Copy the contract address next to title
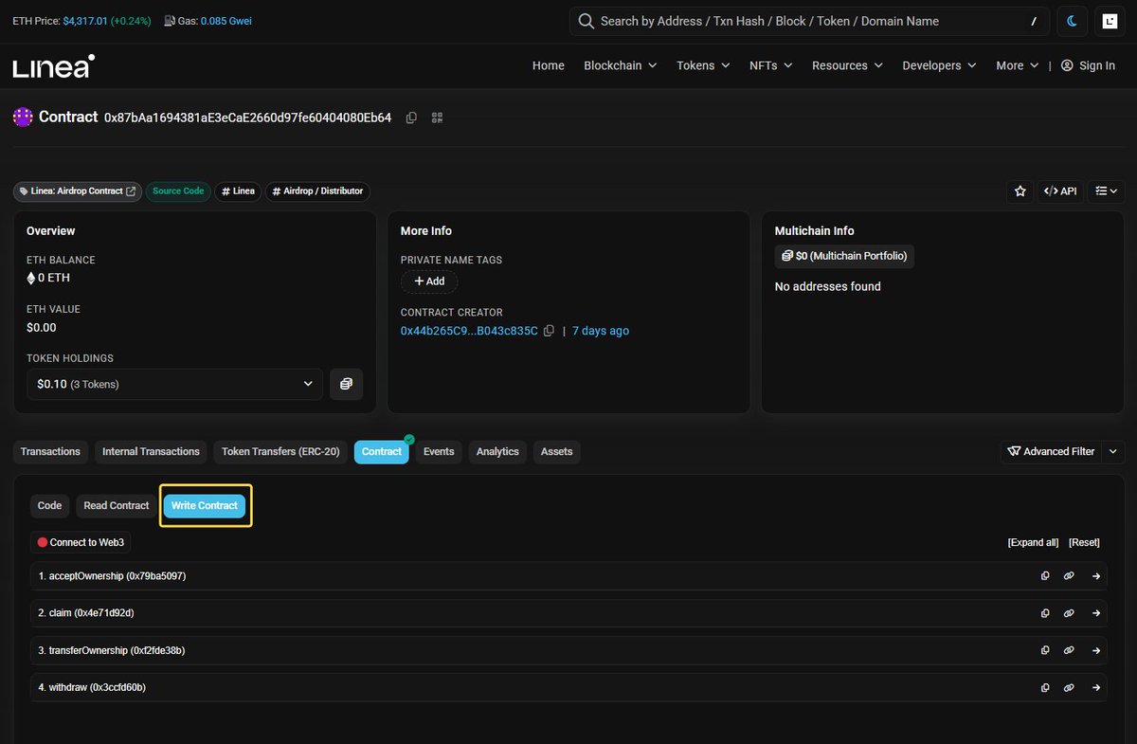The height and width of the screenshot is (744, 1137). 411,118
